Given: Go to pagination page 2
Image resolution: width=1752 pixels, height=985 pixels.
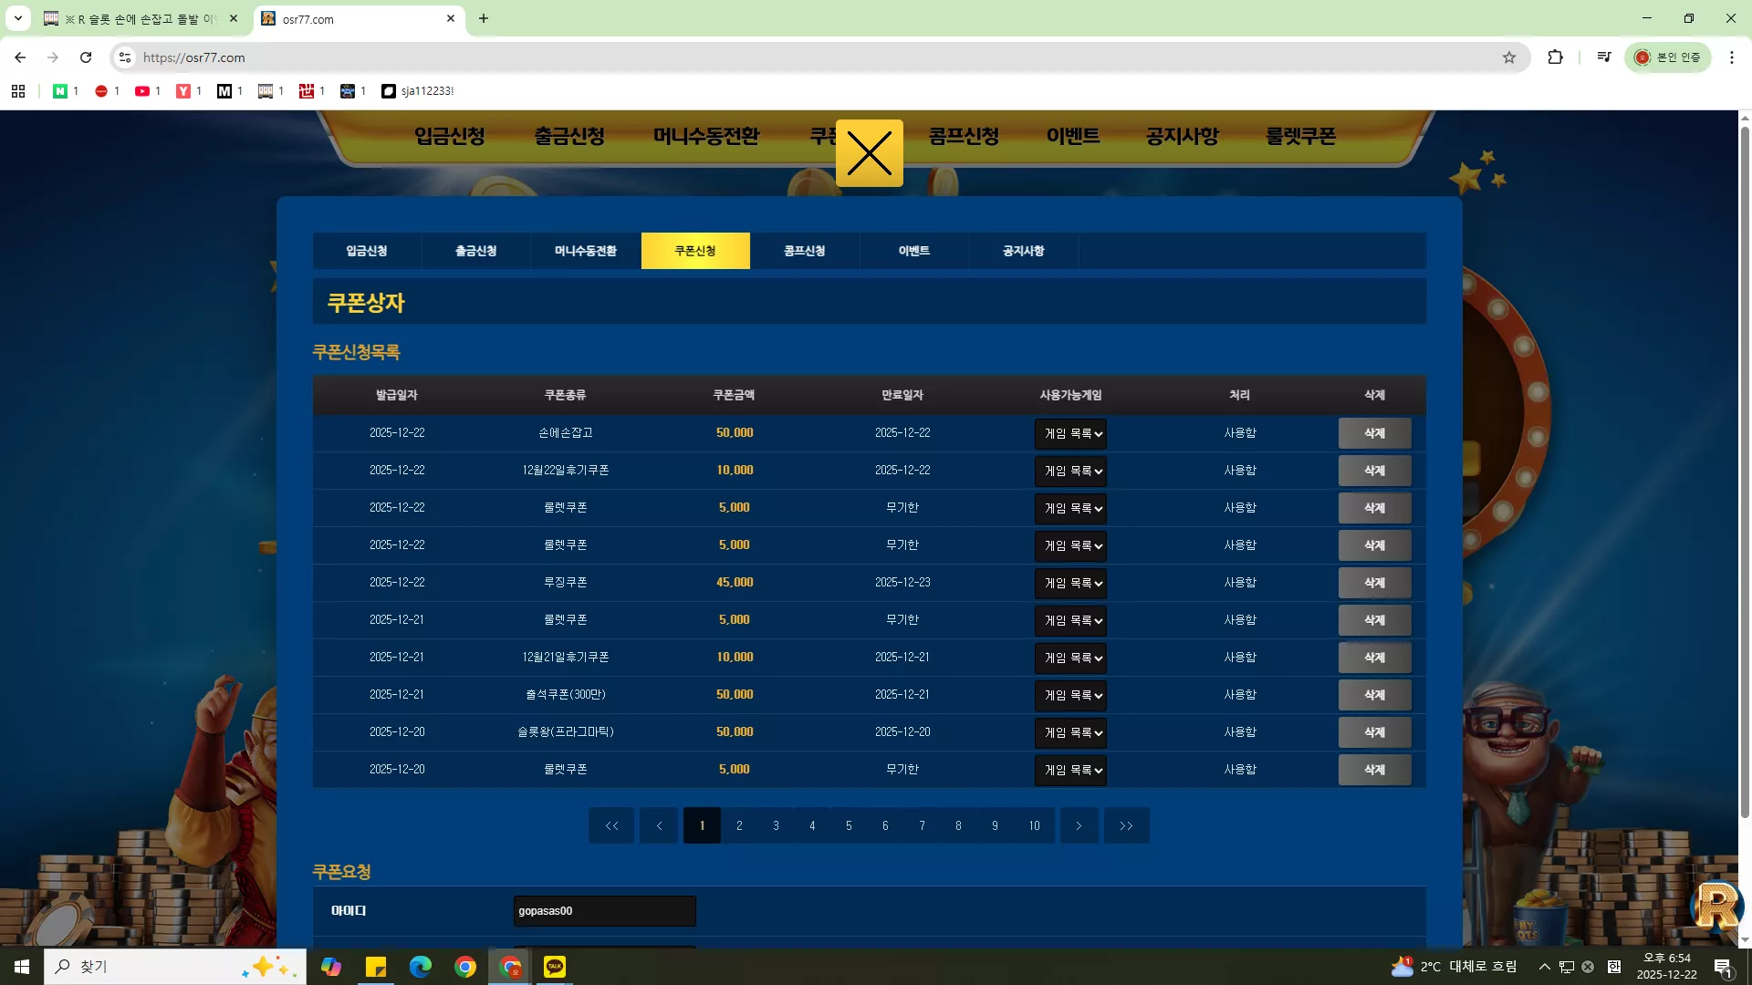Looking at the screenshot, I should [739, 825].
